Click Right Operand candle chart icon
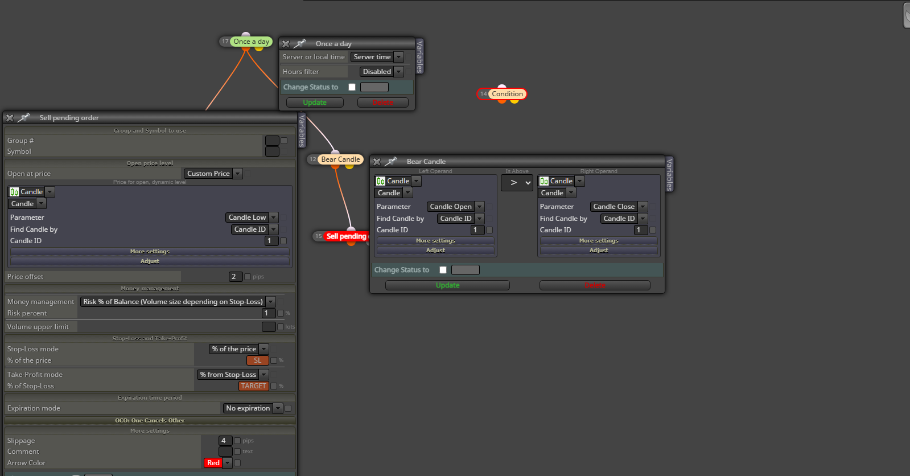910x476 pixels. [544, 181]
